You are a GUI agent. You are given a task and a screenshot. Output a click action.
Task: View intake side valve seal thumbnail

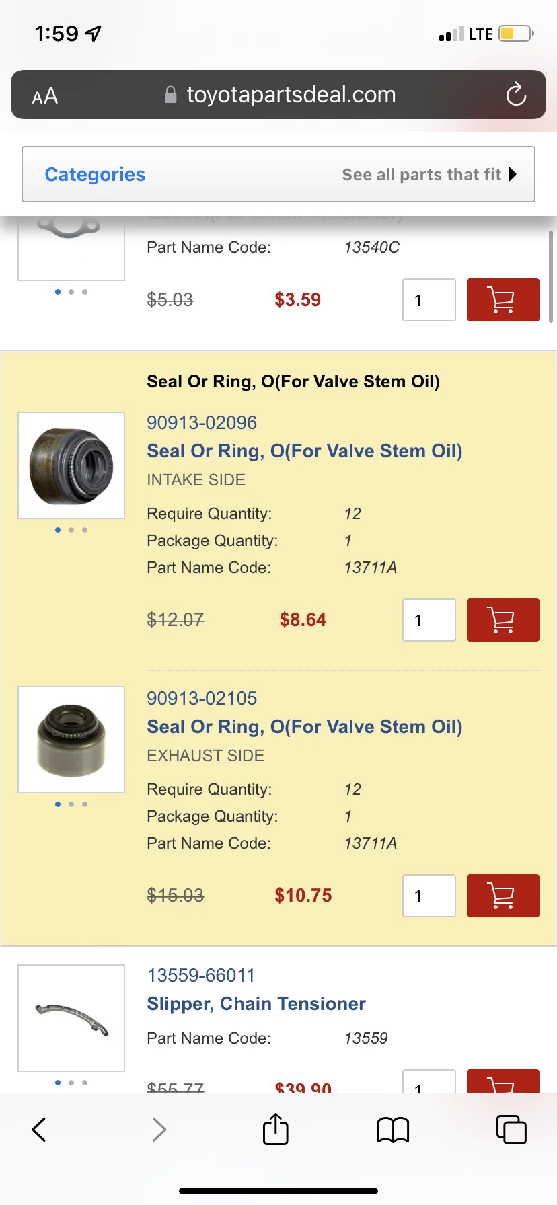coord(71,465)
